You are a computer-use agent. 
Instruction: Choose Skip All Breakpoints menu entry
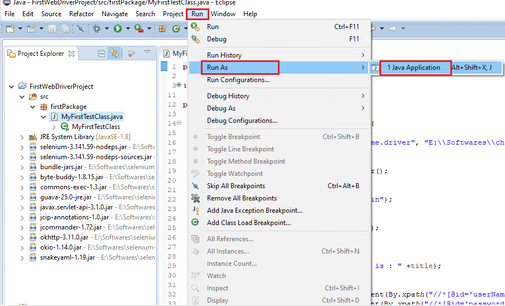click(280, 186)
